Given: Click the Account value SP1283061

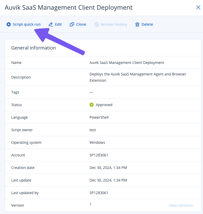Looking at the screenshot, I should (99, 155).
